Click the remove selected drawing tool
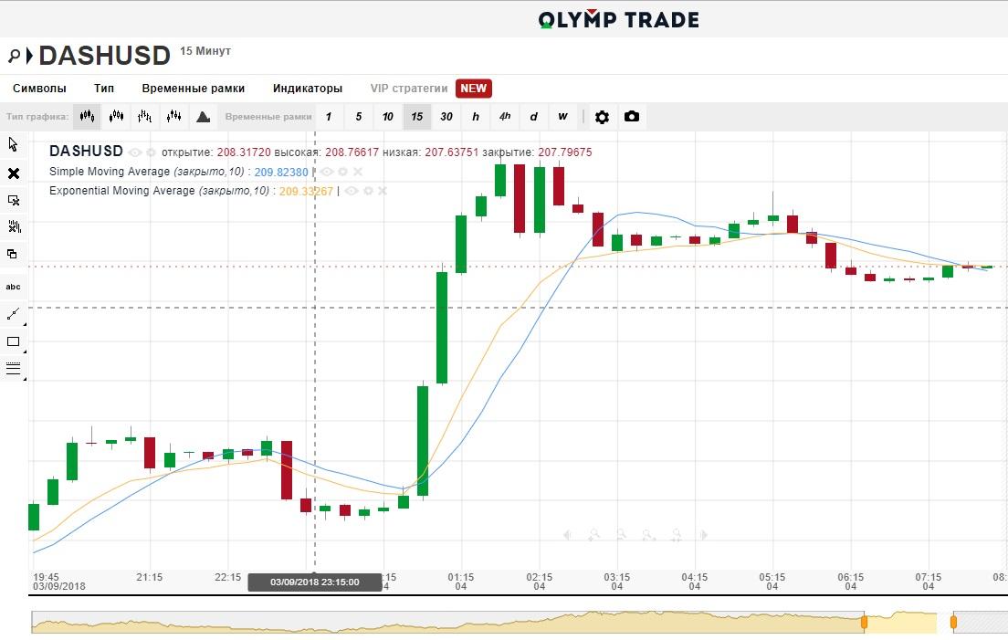The image size is (1008, 640). tap(14, 201)
